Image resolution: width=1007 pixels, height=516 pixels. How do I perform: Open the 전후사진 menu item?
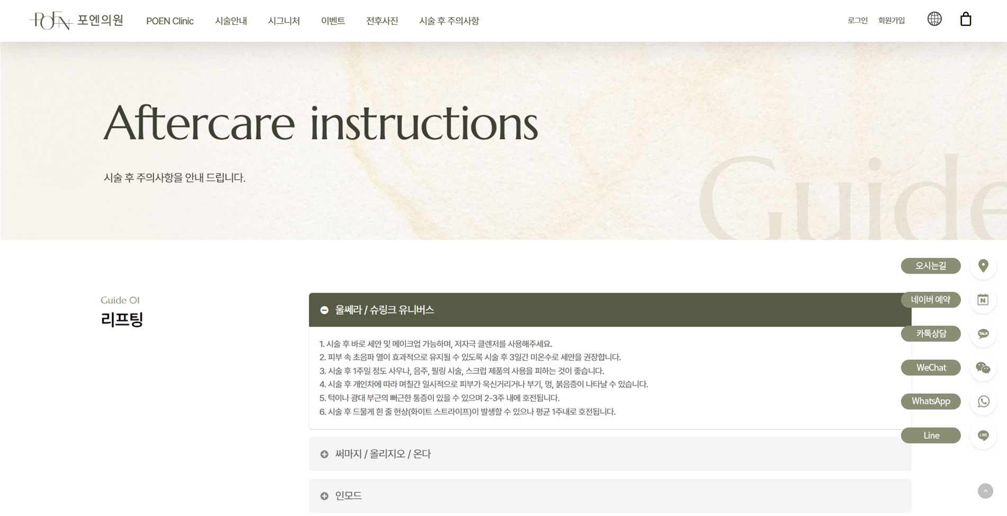pyautogui.click(x=382, y=21)
